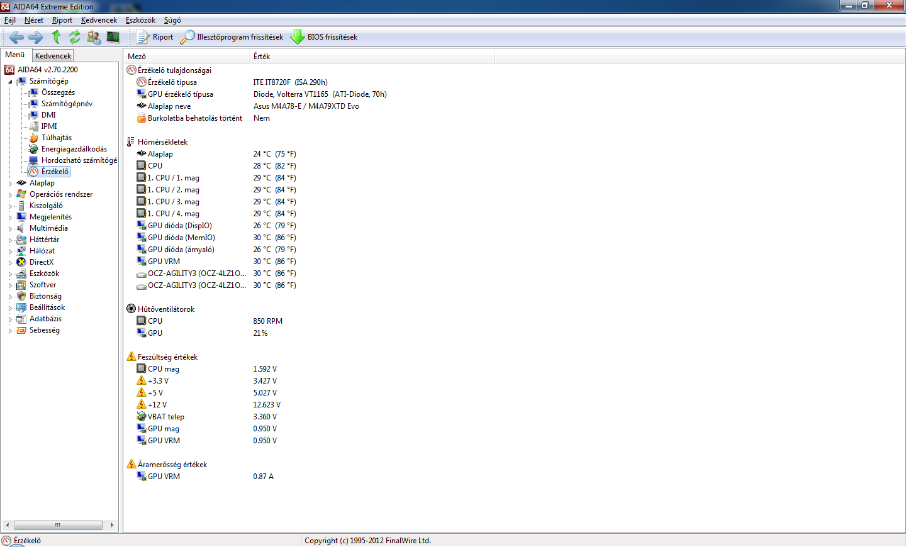The height and width of the screenshot is (547, 906).
Task: Click left pane scroll right arrow
Action: coord(112,525)
